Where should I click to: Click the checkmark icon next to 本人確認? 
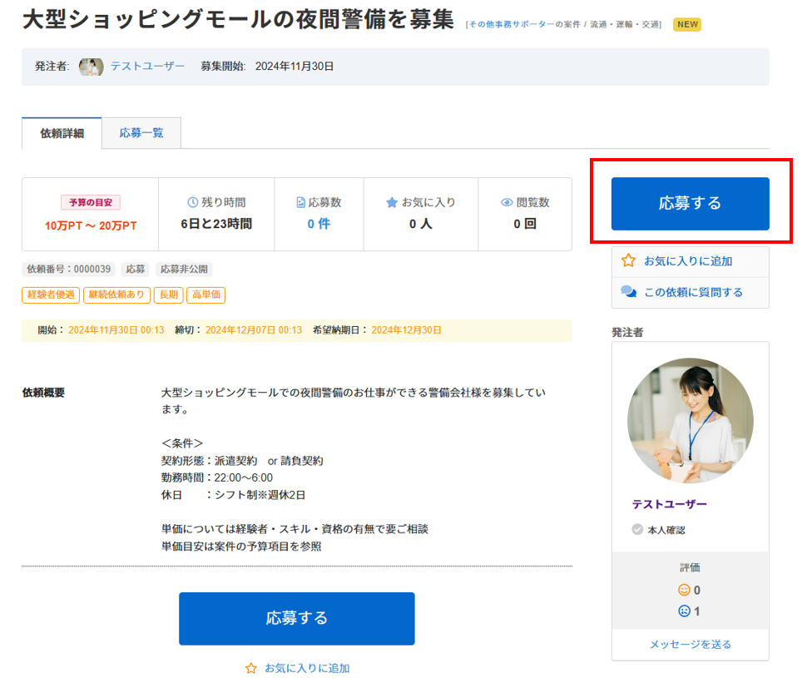(x=637, y=529)
